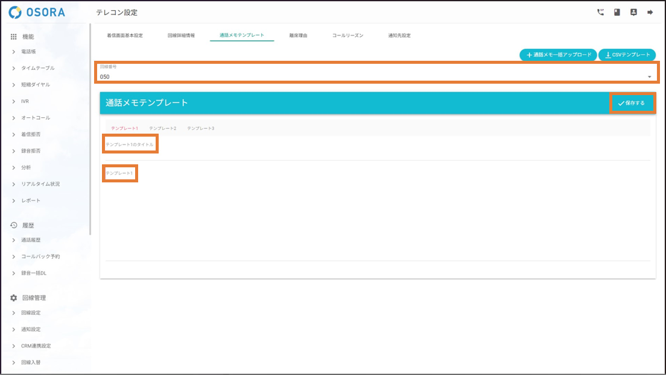This screenshot has height=375, width=666.
Task: Switch to the 着信画面基本設定 tab
Action: [x=125, y=36]
